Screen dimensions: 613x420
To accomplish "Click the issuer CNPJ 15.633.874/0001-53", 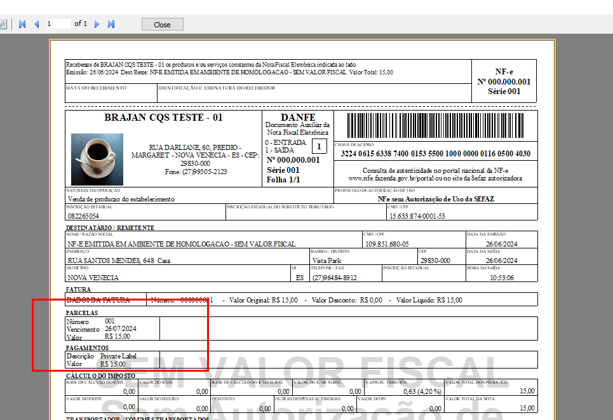I will pos(417,216).
